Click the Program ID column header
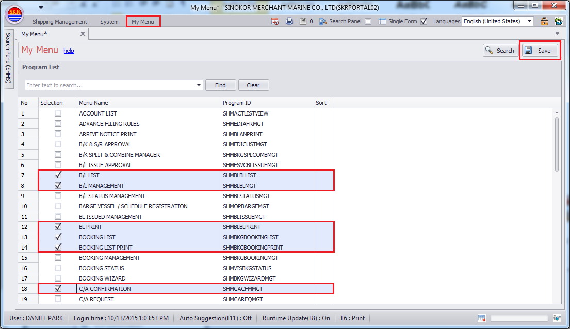 click(x=267, y=103)
